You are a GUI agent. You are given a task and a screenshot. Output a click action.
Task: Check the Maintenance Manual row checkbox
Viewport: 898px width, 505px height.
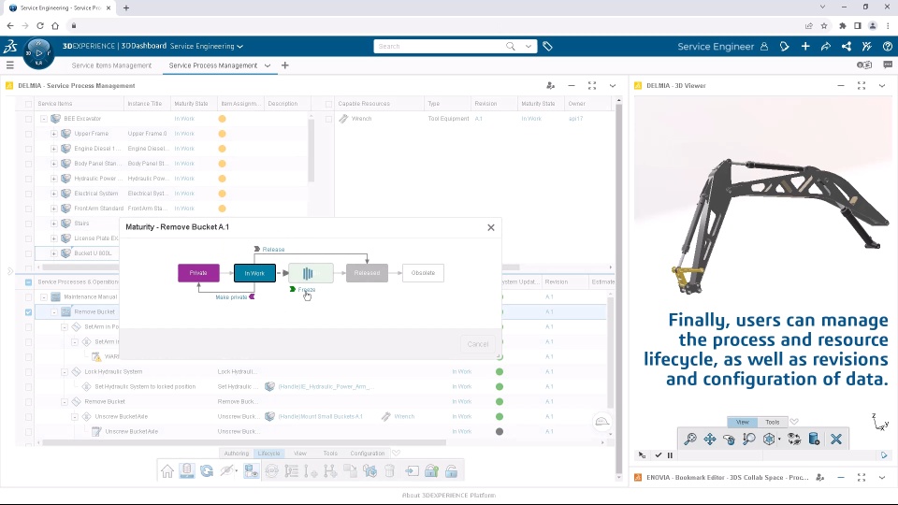[x=29, y=297]
